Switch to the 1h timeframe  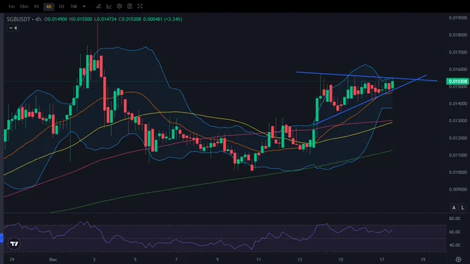click(36, 6)
